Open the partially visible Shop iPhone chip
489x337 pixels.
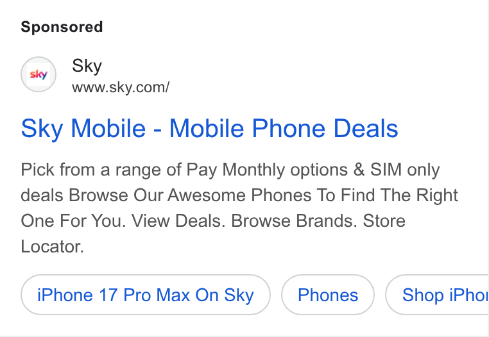[437, 295]
